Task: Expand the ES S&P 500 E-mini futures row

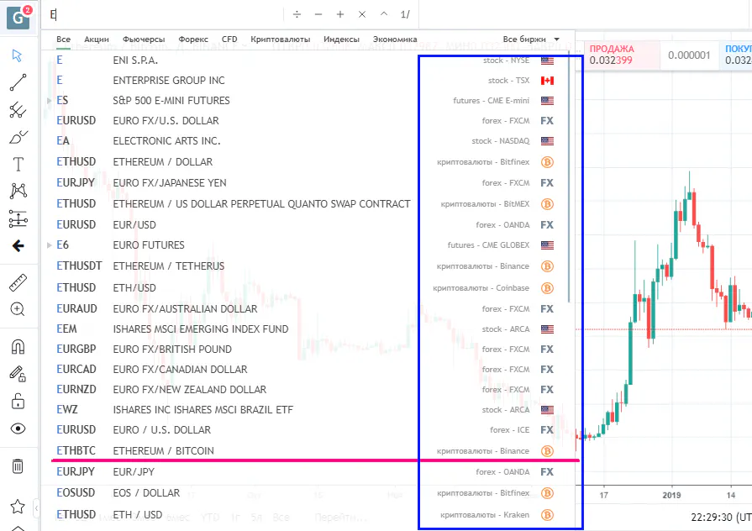Action: (x=50, y=101)
